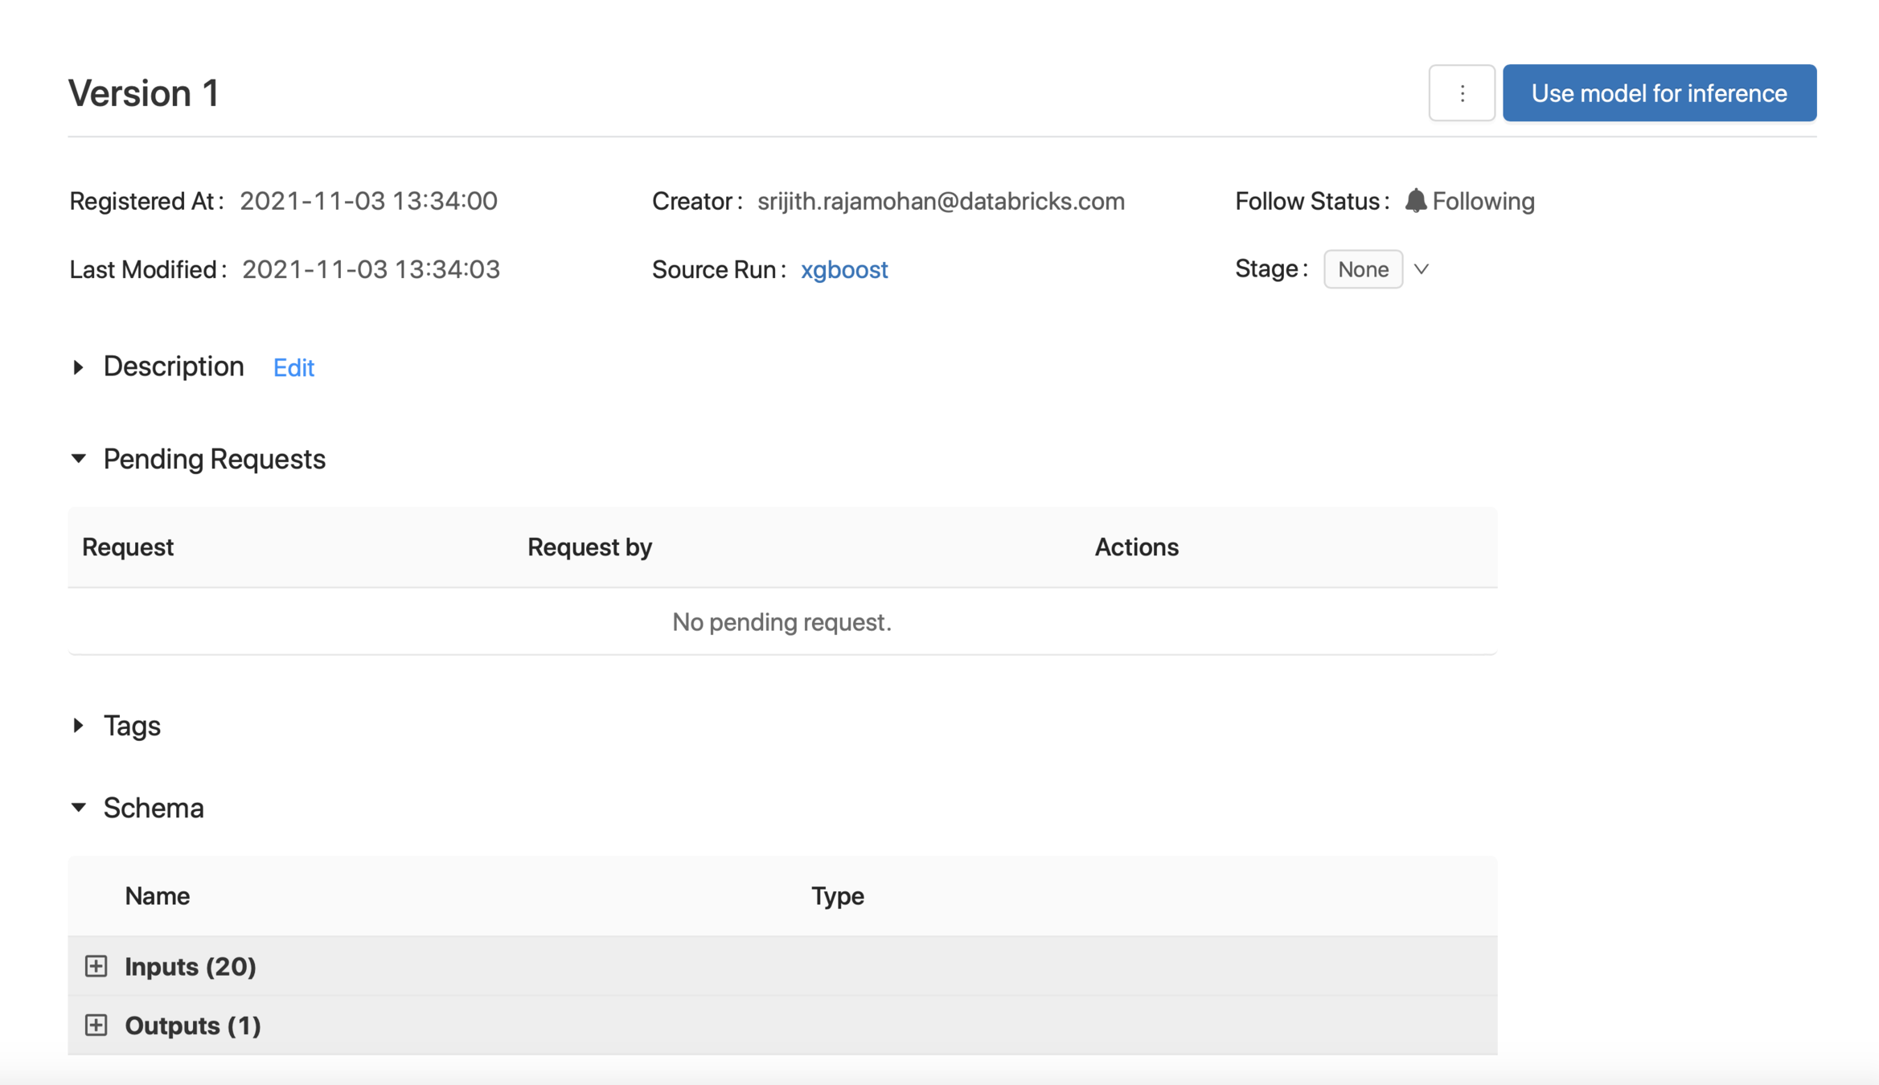Click the Request by column header

click(x=589, y=547)
